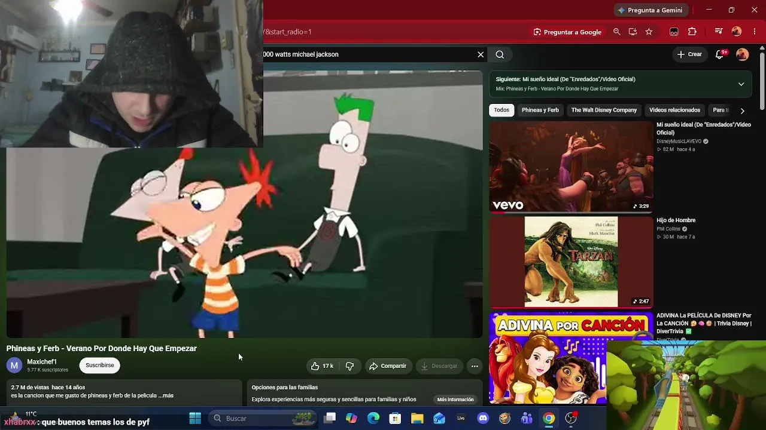Open the Pregunta a Gemini button
The width and height of the screenshot is (766, 430).
(x=651, y=10)
